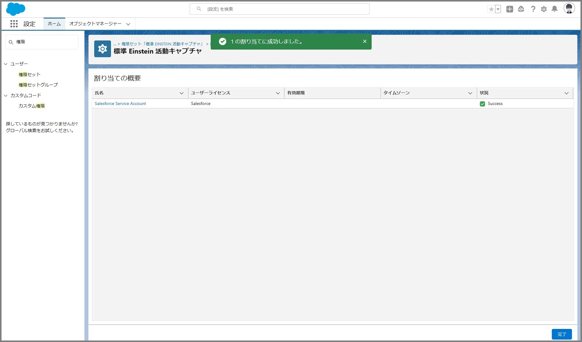Open the setup gear menu

tap(544, 9)
